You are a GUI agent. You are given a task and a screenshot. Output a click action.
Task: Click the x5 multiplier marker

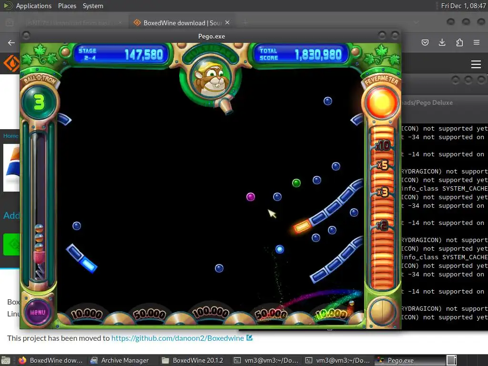tap(383, 165)
